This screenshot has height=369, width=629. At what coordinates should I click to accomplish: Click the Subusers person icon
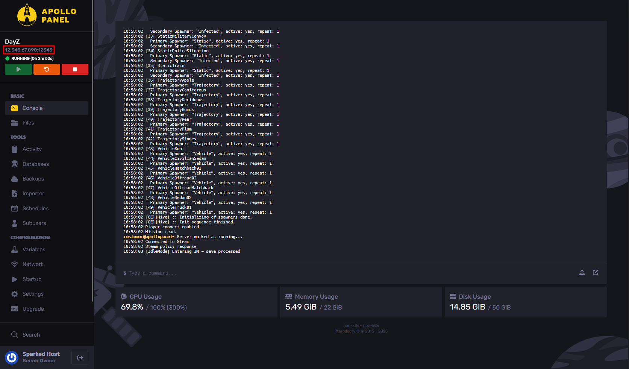[15, 223]
